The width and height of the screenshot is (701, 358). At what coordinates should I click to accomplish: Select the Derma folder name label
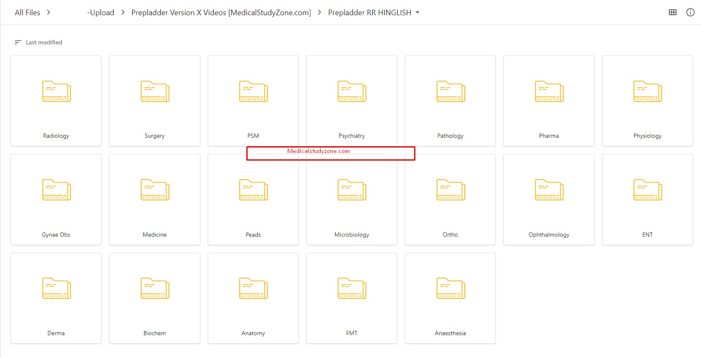(x=56, y=333)
